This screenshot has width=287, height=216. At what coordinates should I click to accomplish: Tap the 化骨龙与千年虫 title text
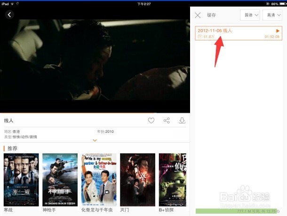pyautogui.click(x=97, y=210)
